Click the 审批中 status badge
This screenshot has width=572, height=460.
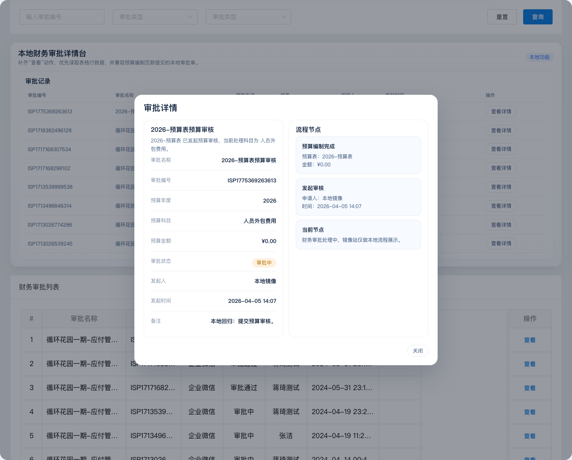[x=264, y=263]
